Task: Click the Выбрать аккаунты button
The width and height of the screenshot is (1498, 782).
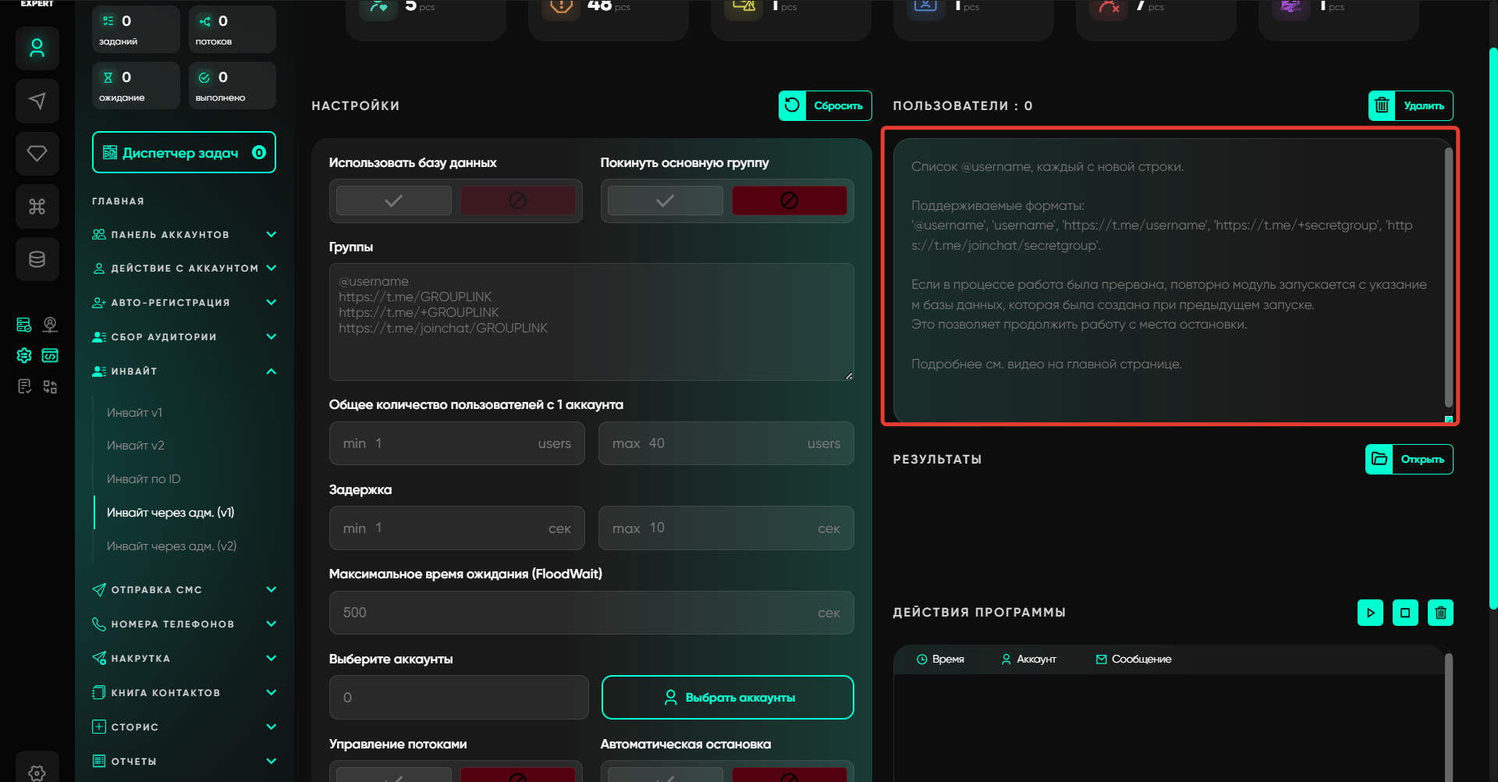Action: pyautogui.click(x=727, y=697)
